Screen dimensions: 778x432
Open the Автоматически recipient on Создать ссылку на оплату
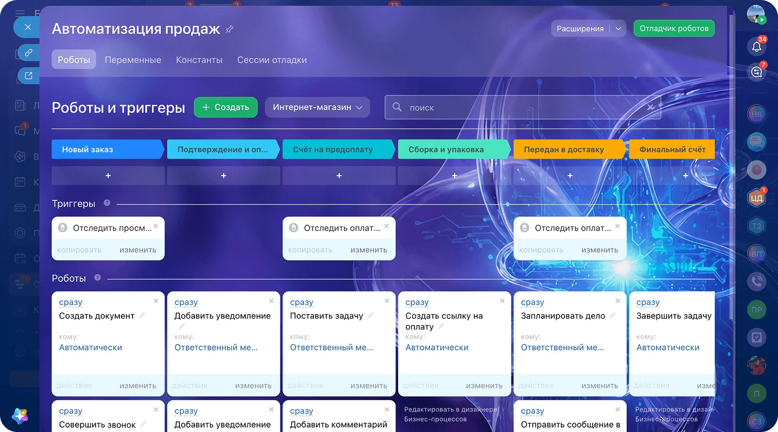click(437, 348)
